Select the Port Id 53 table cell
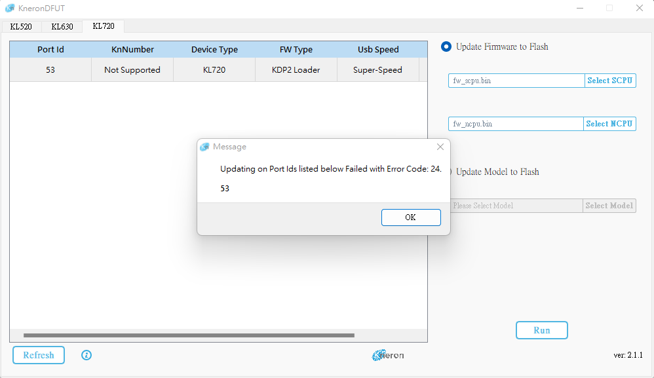 [x=50, y=69]
